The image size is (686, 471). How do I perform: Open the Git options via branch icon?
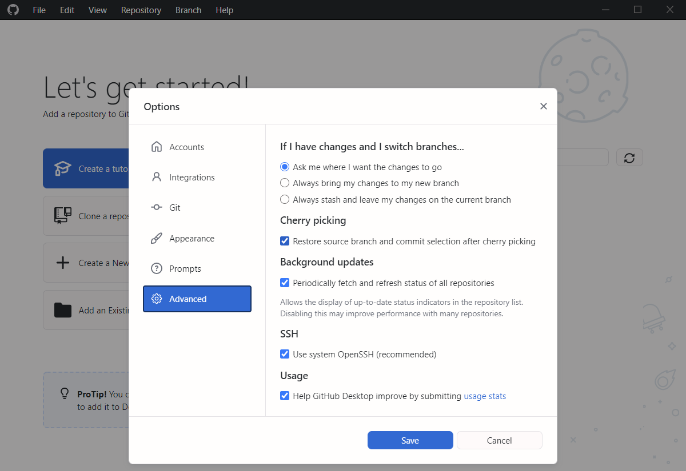[157, 207]
